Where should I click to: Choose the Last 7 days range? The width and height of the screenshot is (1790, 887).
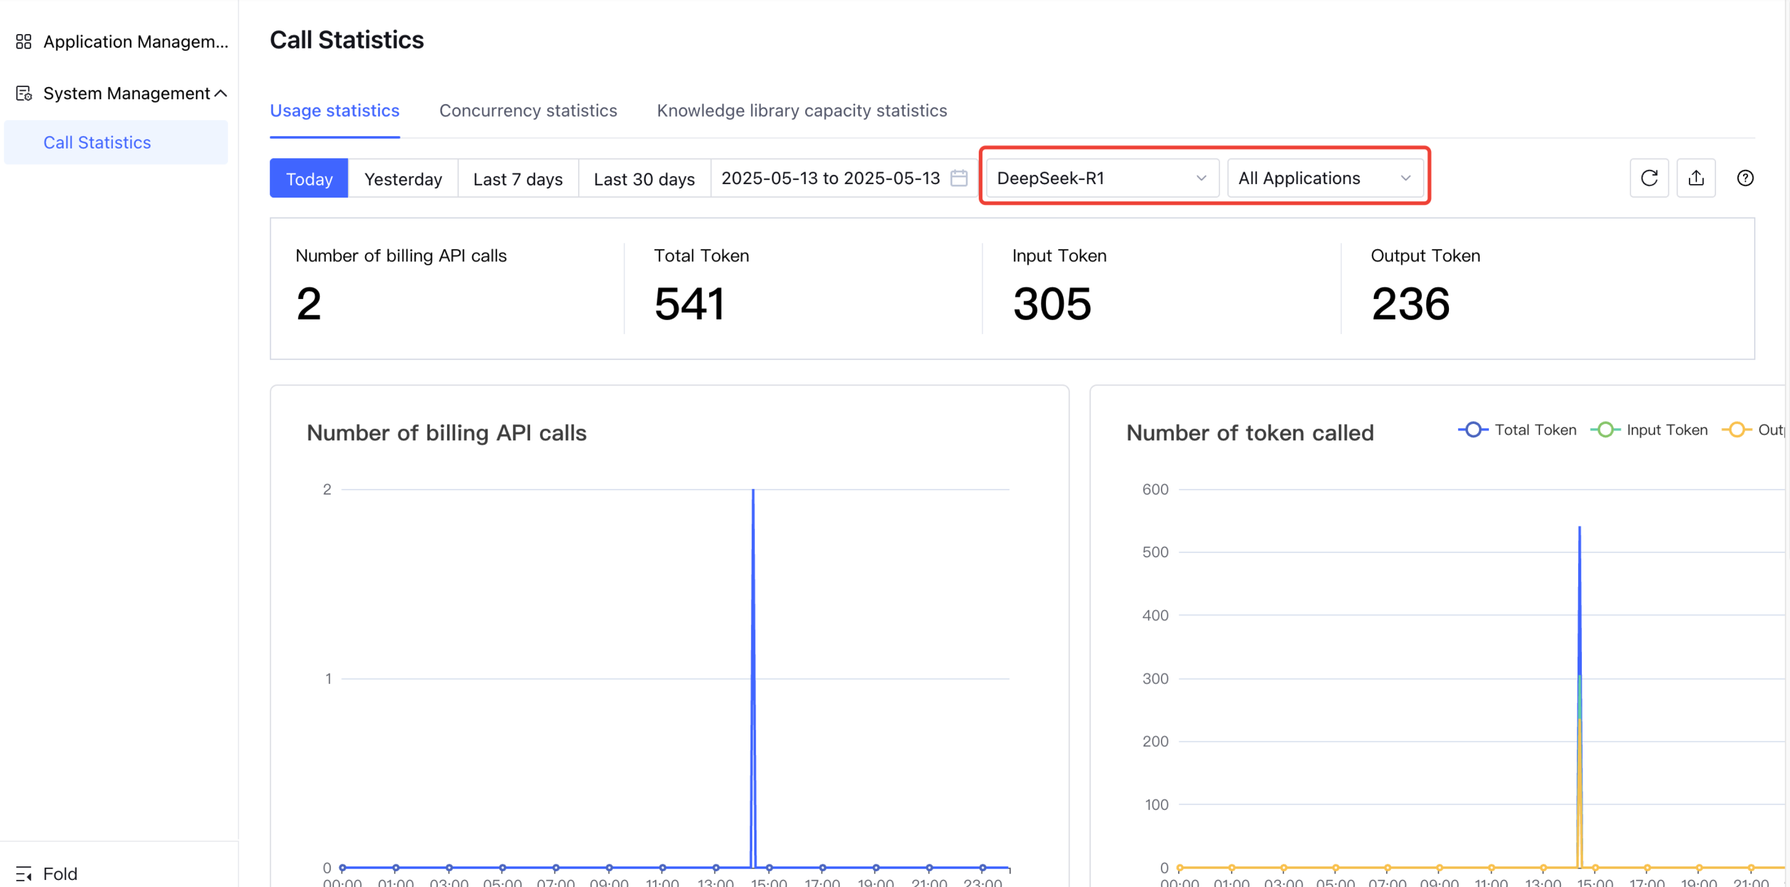pyautogui.click(x=518, y=179)
